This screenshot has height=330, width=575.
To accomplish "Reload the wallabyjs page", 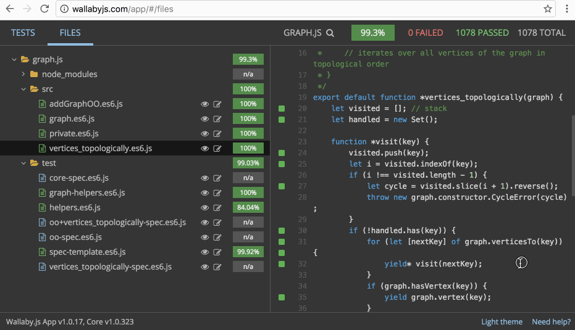I will tap(44, 9).
